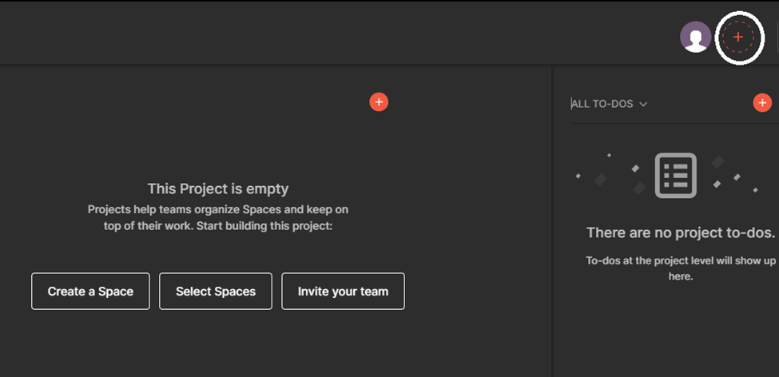This screenshot has height=377, width=779.
Task: Click the 'There are no project to-dos.' message
Action: click(x=680, y=233)
